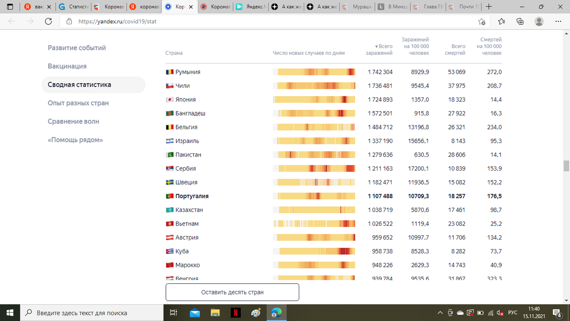Click the Romania flag icon
This screenshot has width=570, height=321.
tap(169, 72)
